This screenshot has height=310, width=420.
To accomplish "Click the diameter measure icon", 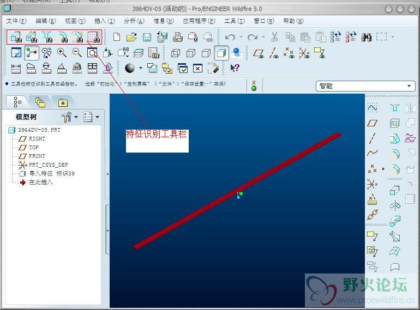I will tap(46, 68).
